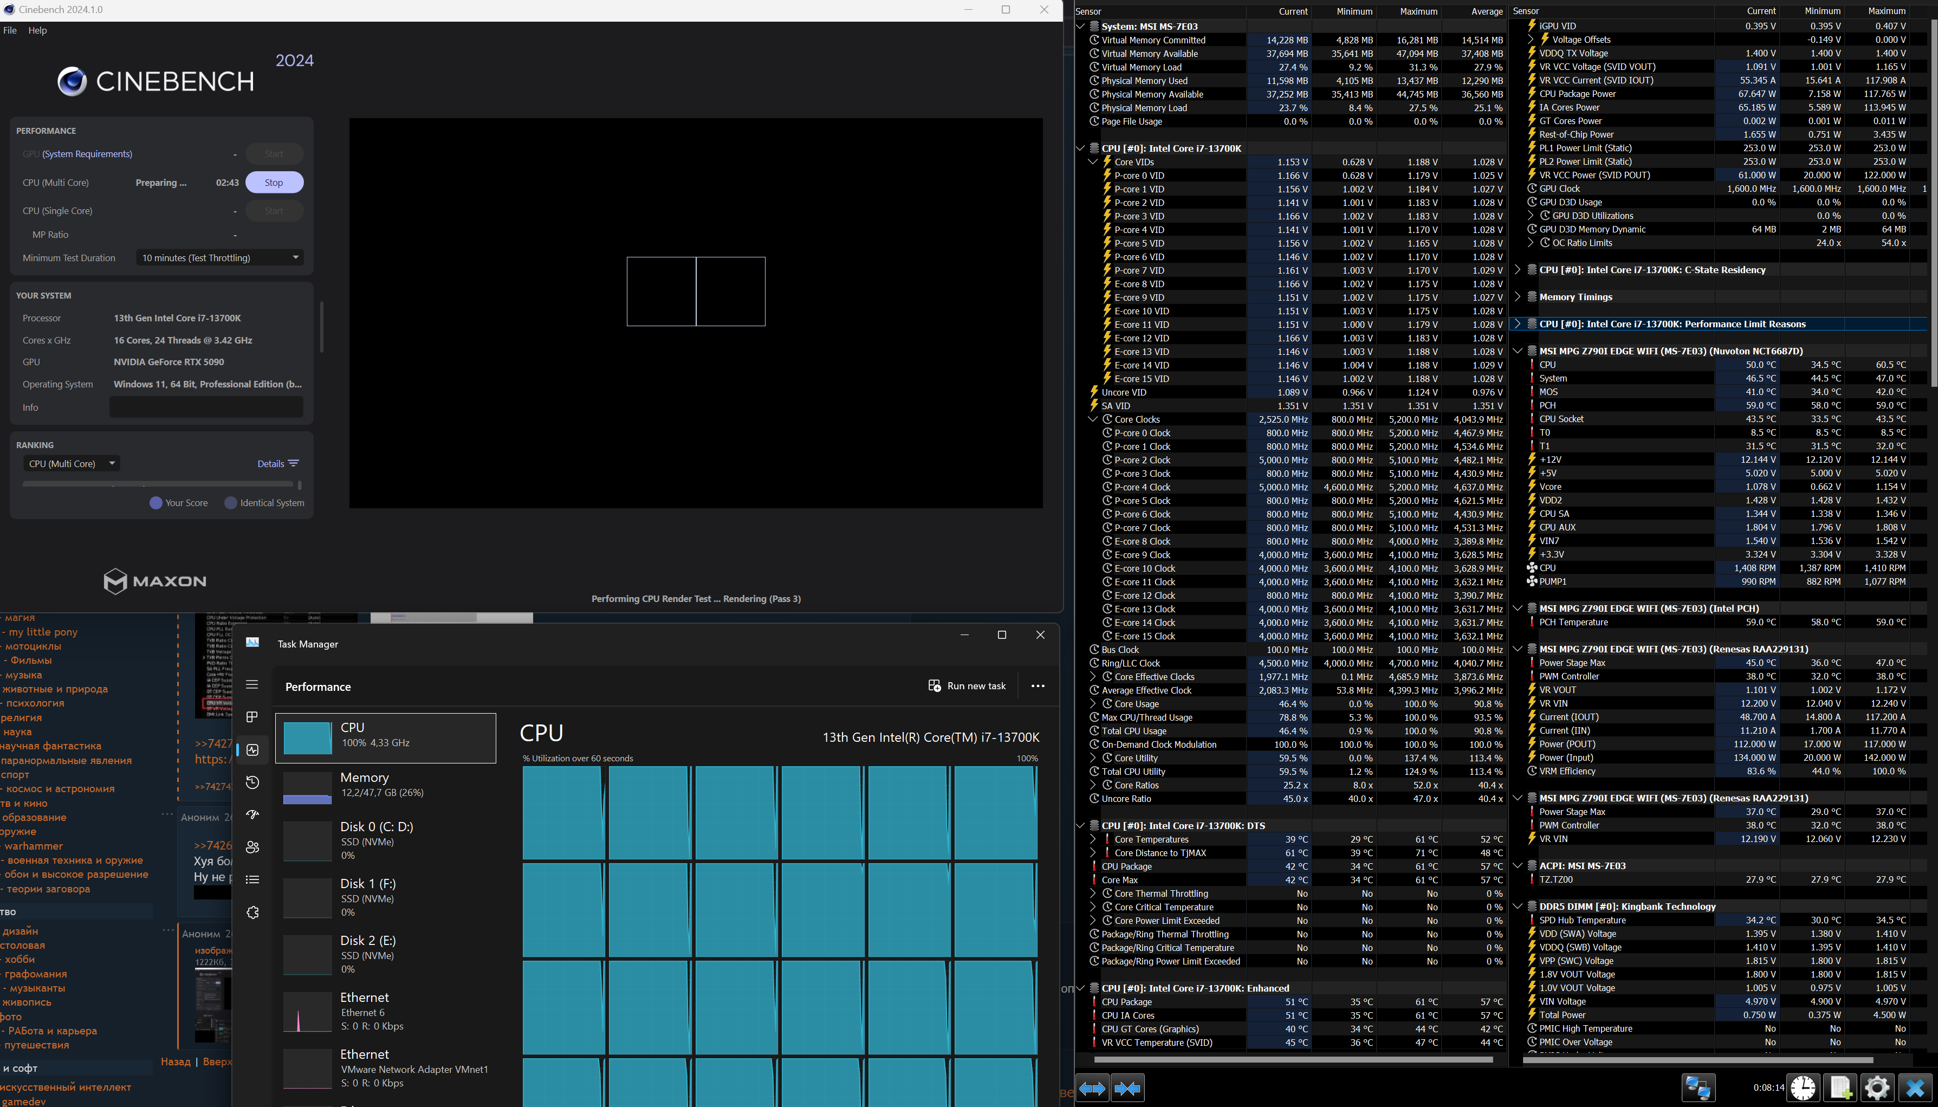Open Task Manager more options ellipsis
This screenshot has width=1938, height=1107.
click(1038, 686)
